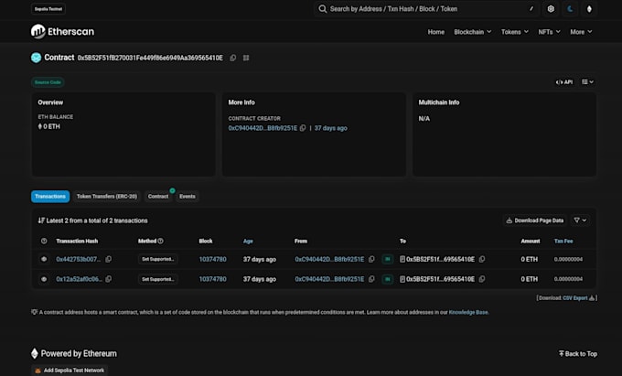Expand the NFTs menu
The width and height of the screenshot is (622, 376).
click(x=549, y=32)
